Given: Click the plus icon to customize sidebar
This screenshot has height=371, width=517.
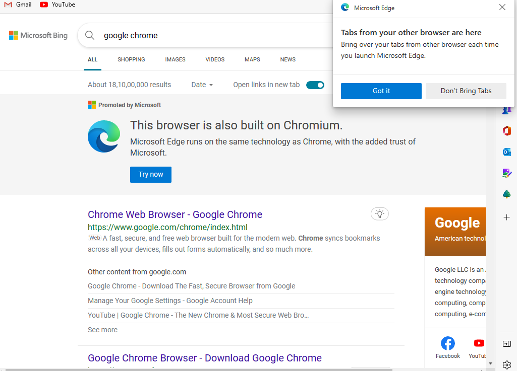Looking at the screenshot, I should pos(507,217).
